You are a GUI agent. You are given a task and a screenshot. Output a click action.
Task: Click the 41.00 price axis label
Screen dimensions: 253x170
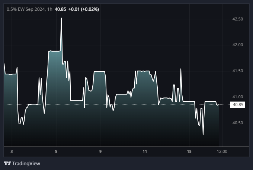238,97
